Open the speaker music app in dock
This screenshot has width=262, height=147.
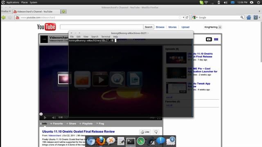[151, 141]
